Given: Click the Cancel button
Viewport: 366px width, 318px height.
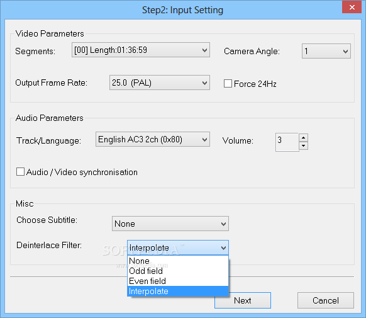Looking at the screenshot, I should (x=326, y=300).
